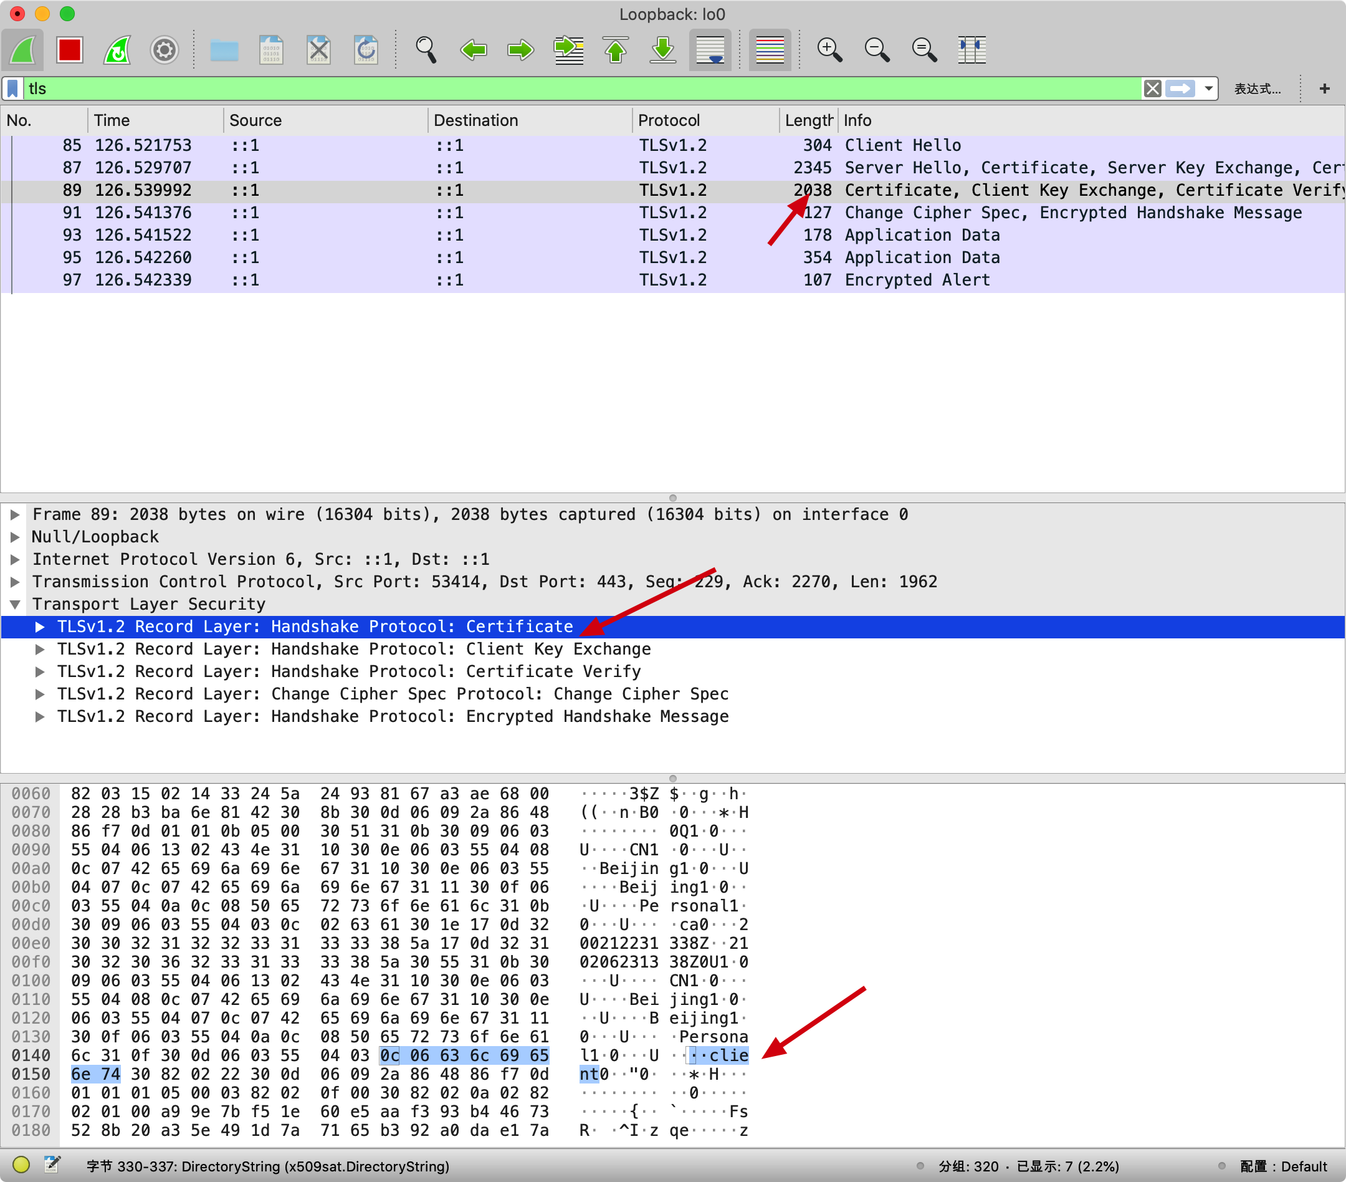Zoom in on packet text

coord(829,50)
